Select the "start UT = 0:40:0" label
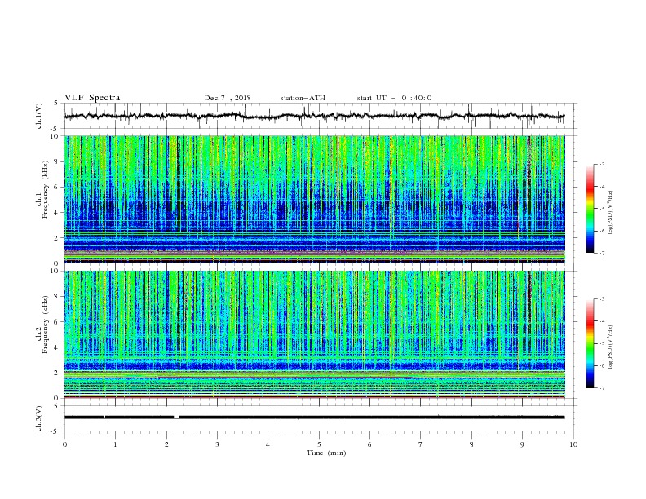 (394, 98)
